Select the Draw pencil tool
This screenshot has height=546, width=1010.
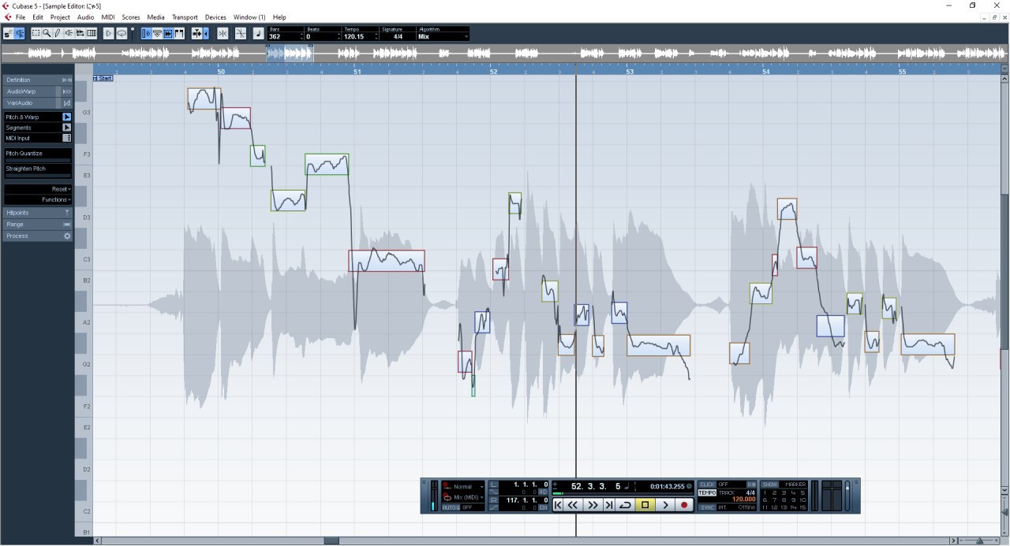58,34
